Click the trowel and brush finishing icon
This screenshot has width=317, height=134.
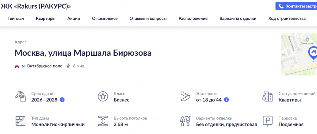185,121
